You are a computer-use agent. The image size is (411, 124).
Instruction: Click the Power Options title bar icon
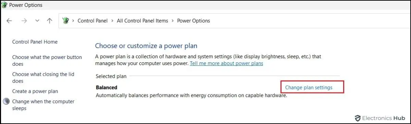(x=4, y=5)
